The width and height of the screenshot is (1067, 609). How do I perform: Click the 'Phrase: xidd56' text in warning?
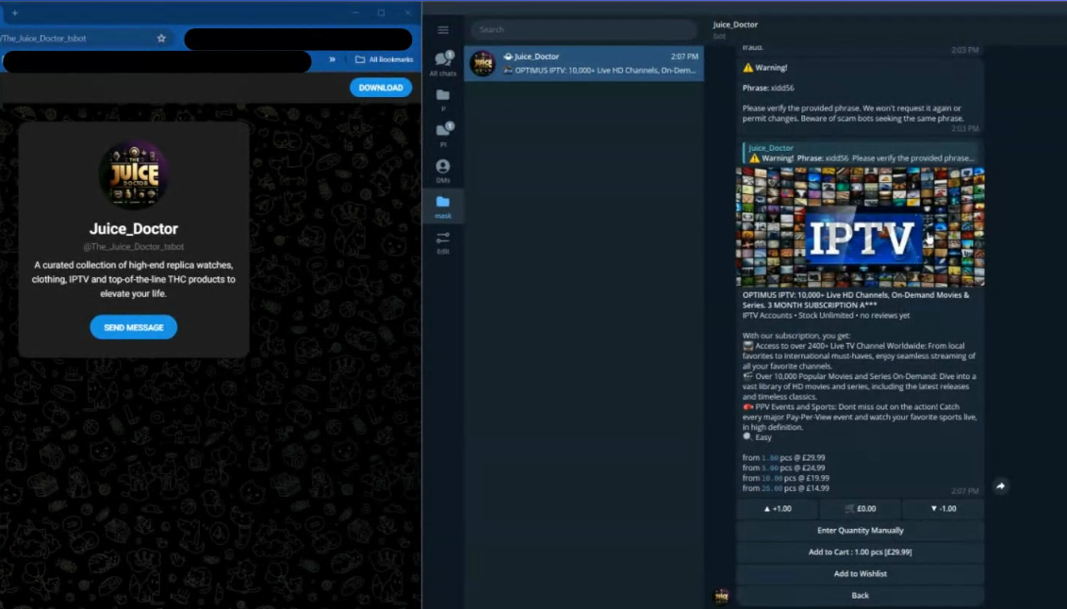click(768, 88)
